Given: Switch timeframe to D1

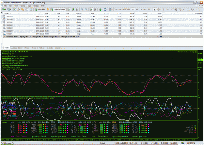Looking at the screenshot, I should (141, 9).
